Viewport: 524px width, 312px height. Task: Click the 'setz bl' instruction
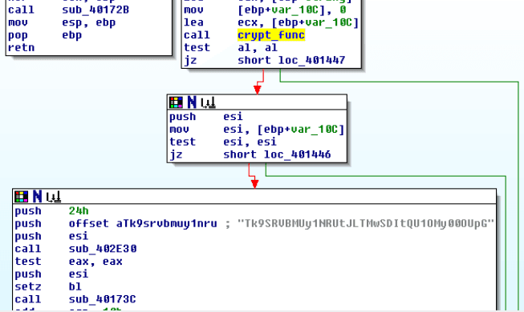[x=48, y=286]
